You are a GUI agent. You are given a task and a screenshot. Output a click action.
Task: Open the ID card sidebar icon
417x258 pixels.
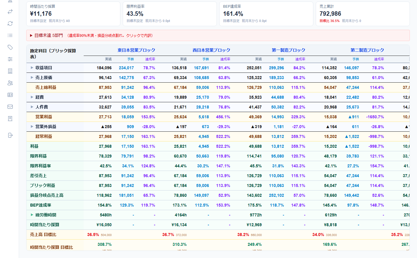(10, 95)
